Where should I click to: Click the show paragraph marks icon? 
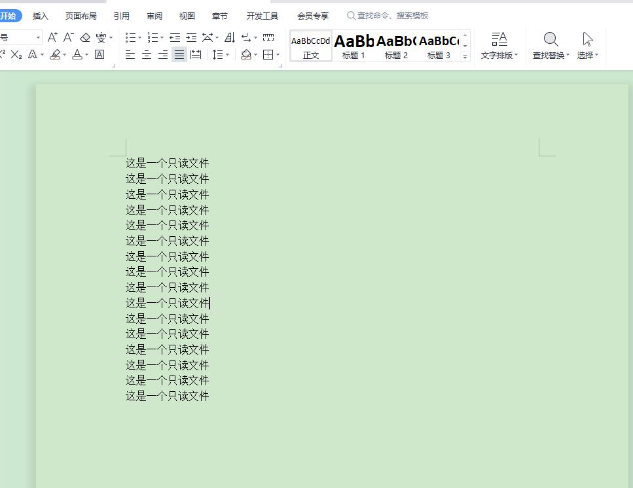coord(246,37)
